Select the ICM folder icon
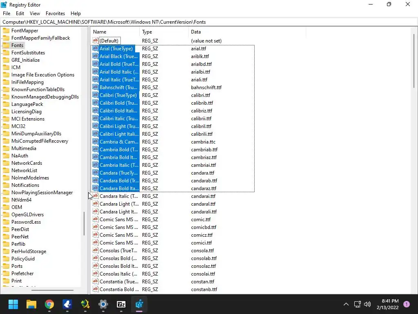Screen dimensions: 418x314 pos(6,67)
